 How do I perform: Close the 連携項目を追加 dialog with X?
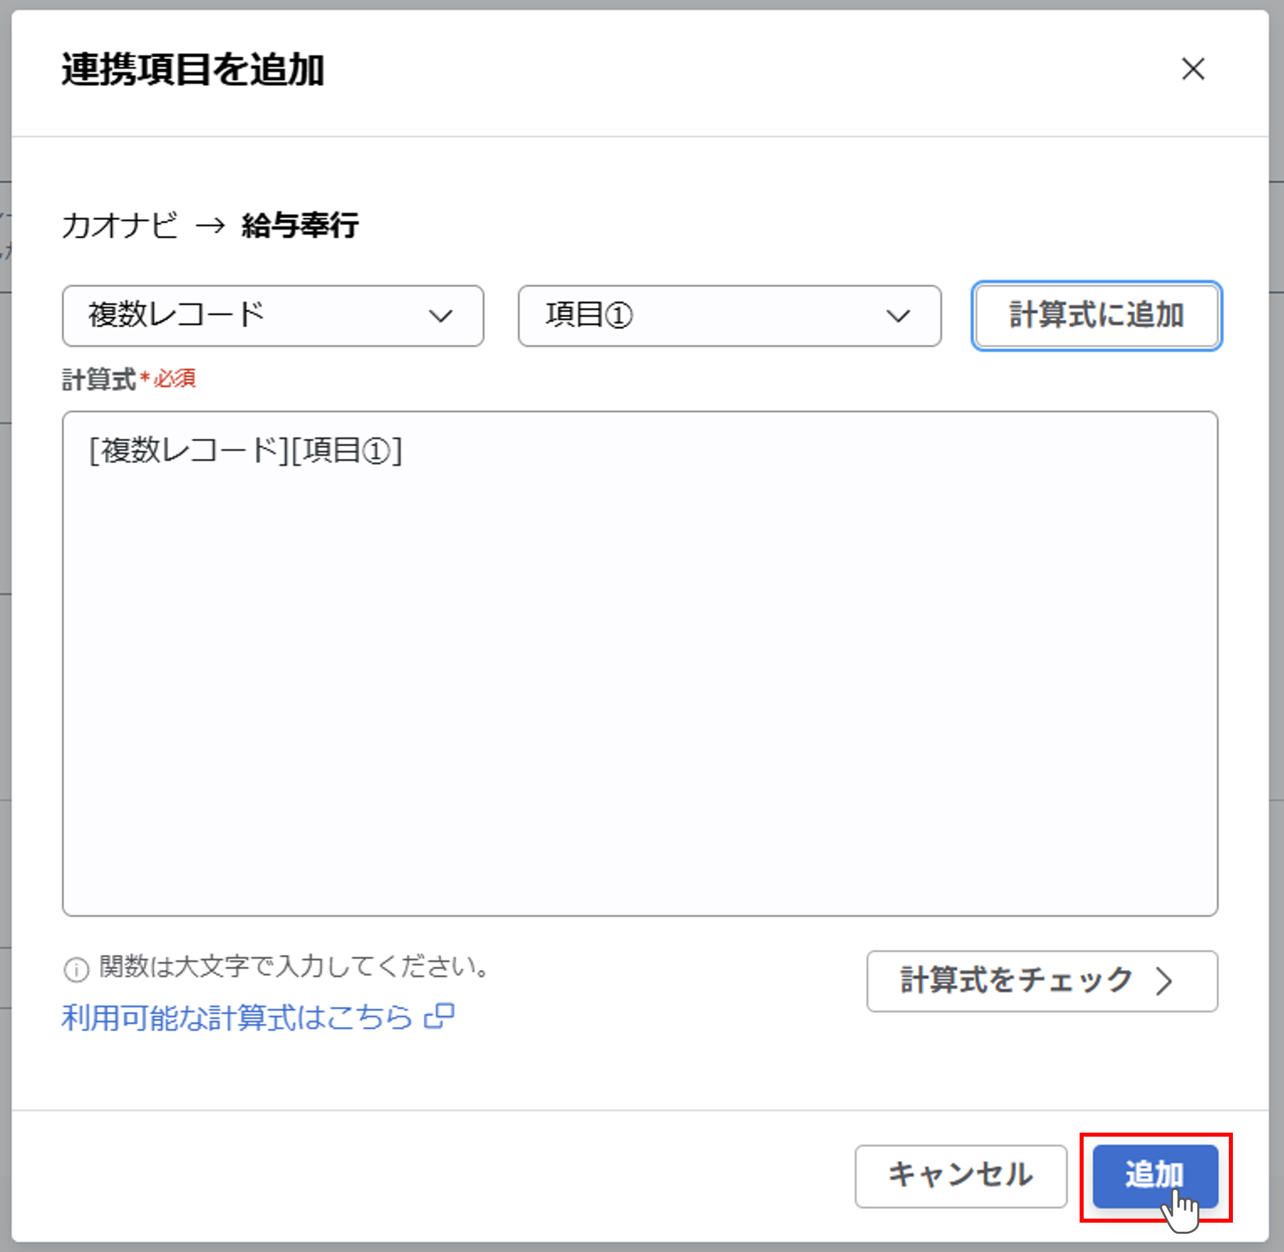1192,68
